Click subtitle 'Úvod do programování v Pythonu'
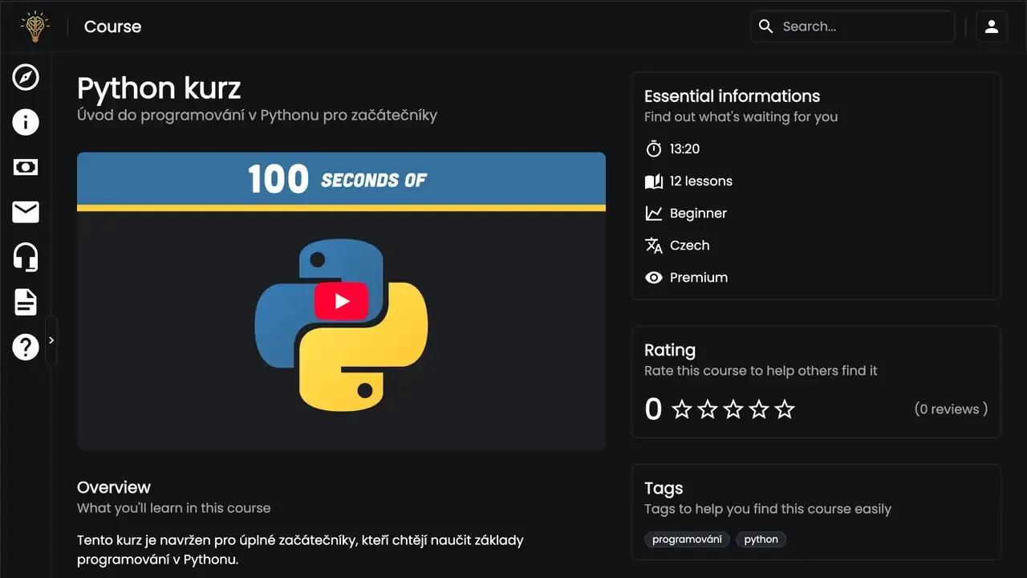The image size is (1027, 578). tap(257, 115)
